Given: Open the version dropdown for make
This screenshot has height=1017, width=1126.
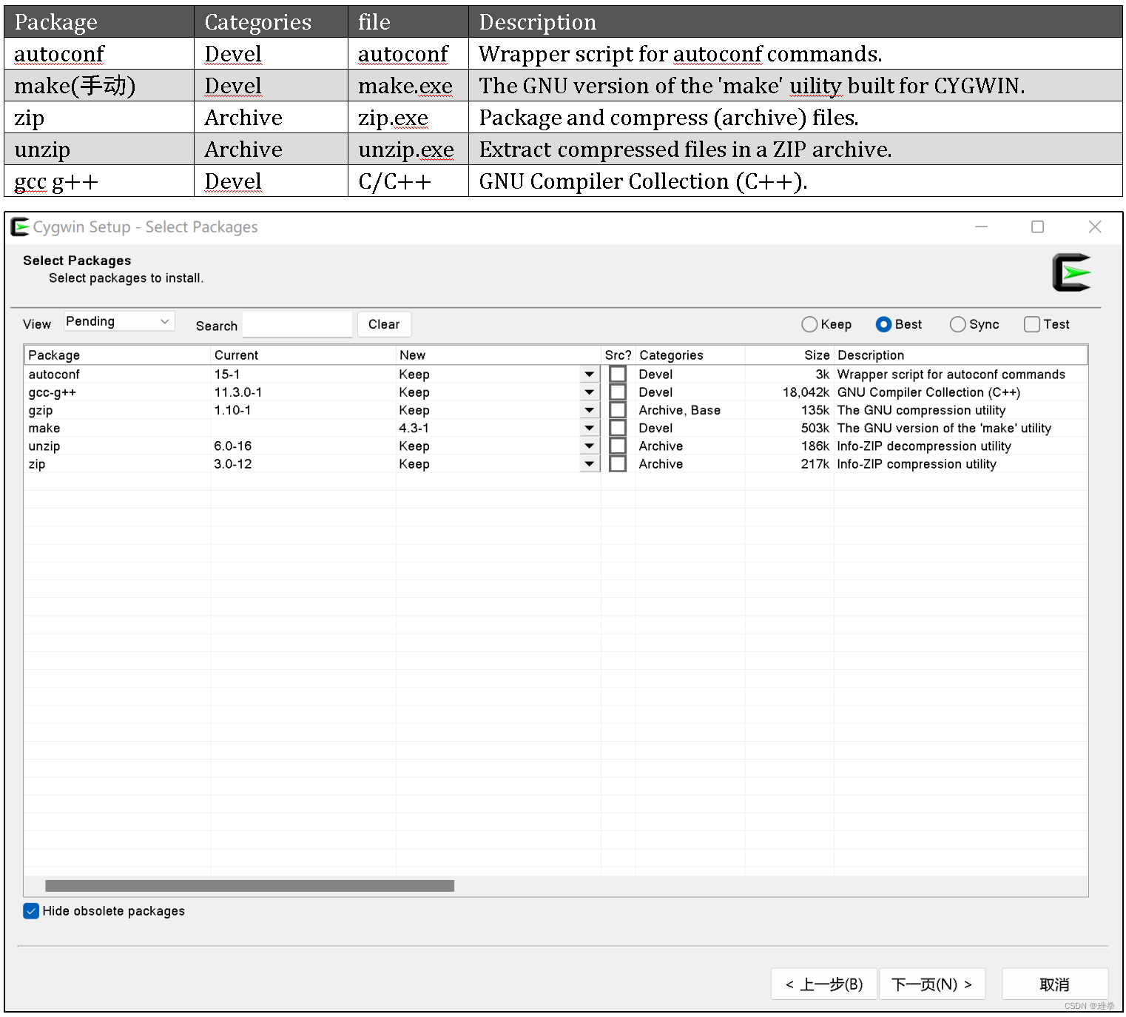Looking at the screenshot, I should [590, 428].
